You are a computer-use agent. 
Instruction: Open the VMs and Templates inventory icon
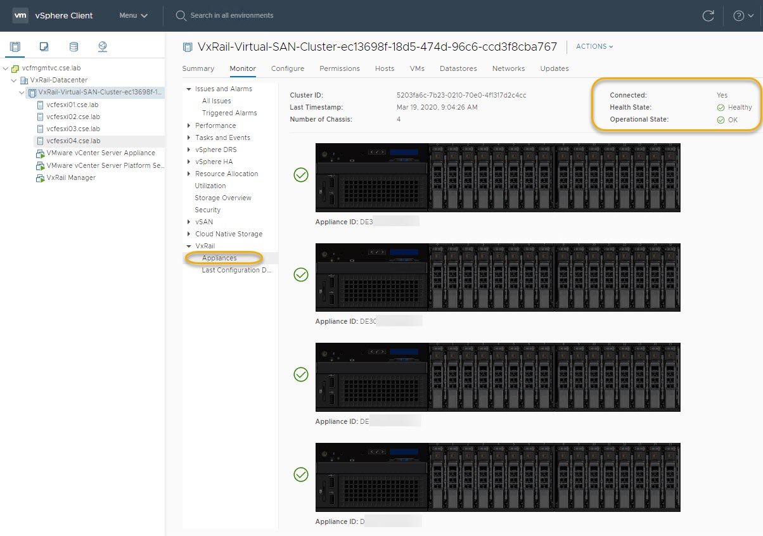[x=44, y=47]
